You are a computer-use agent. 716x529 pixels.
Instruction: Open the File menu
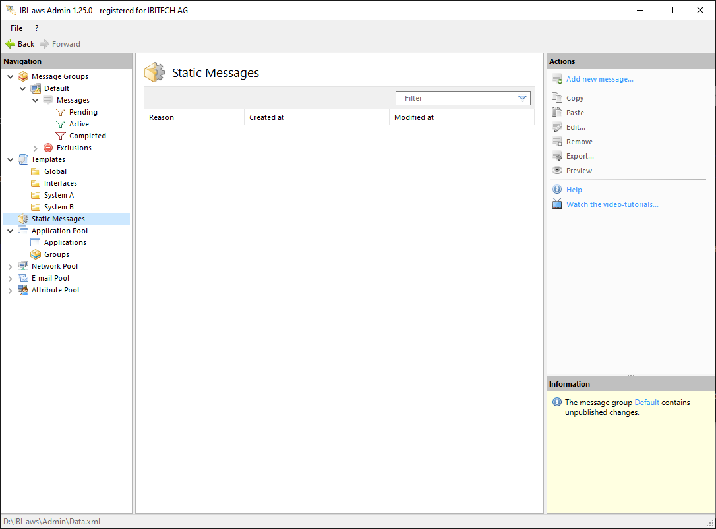(16, 28)
